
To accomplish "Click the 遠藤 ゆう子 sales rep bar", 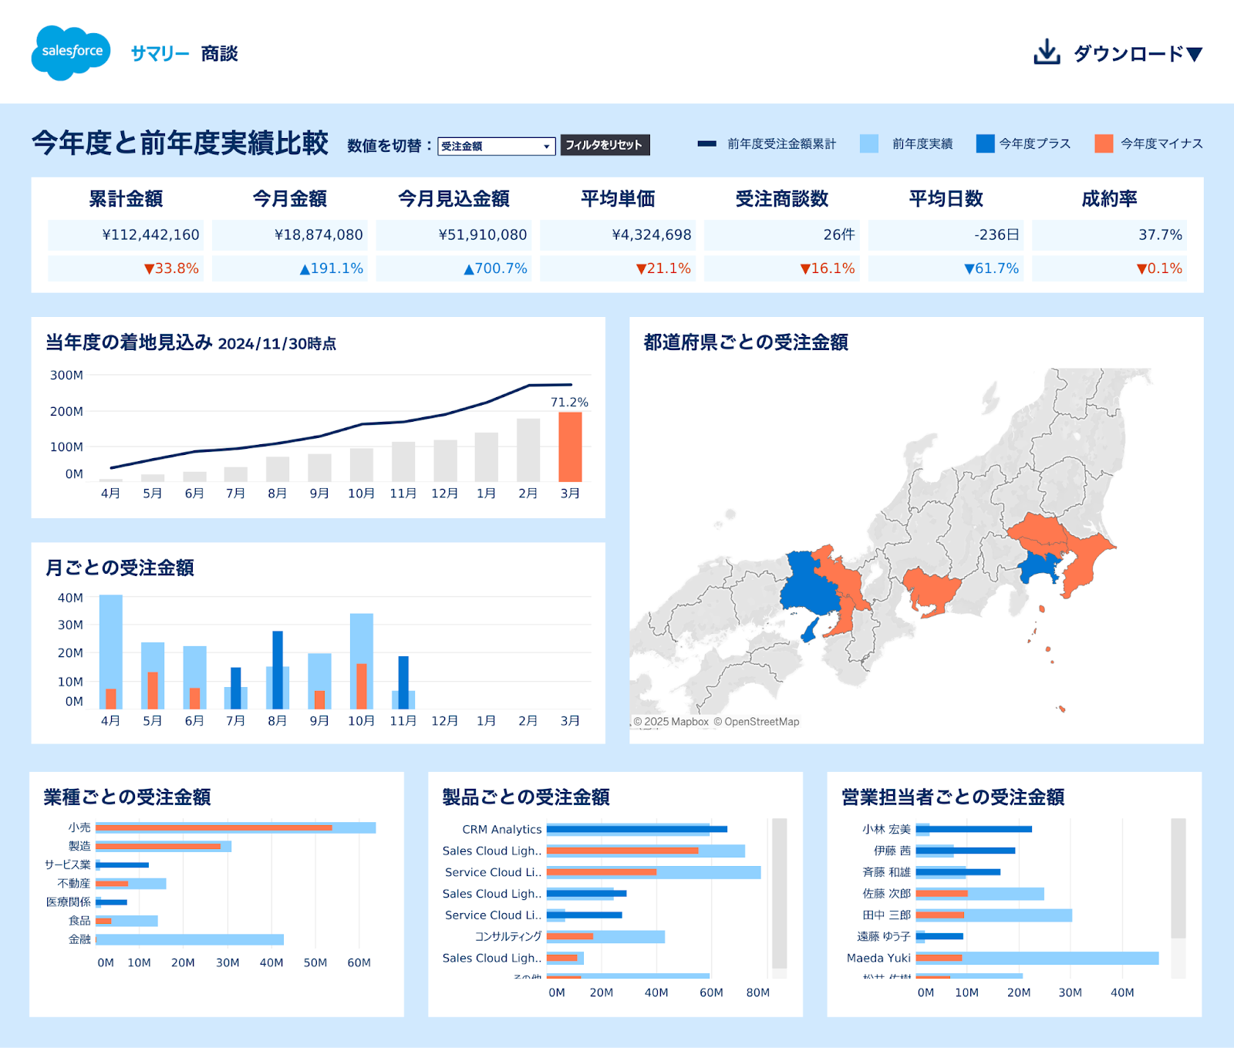I will click(x=939, y=936).
